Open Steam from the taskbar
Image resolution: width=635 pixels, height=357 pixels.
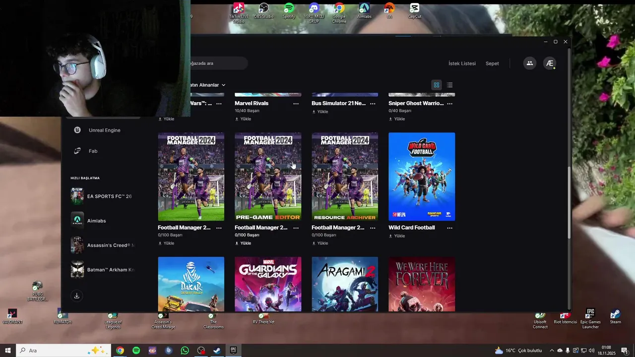point(217,351)
